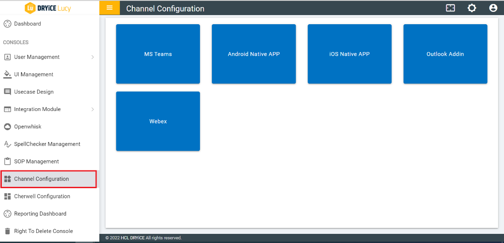Click the Openwhisk cloud icon
Viewport: 504px width, 243px height.
click(x=7, y=127)
